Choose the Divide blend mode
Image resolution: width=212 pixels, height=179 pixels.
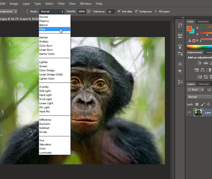click(x=55, y=132)
